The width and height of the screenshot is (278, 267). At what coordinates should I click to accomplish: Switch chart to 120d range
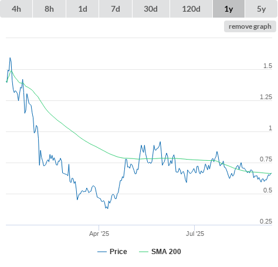pyautogui.click(x=191, y=9)
